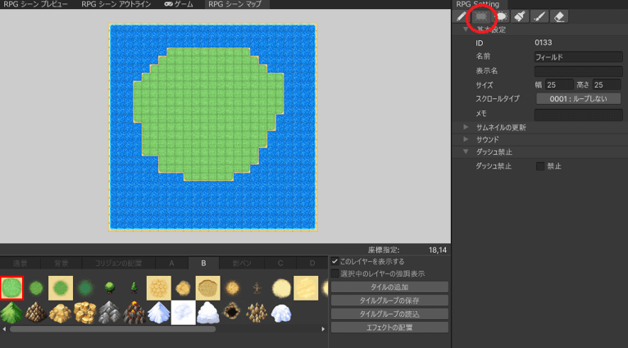Toggle このレイヤーを表示する checkbox
Image resolution: width=628 pixels, height=348 pixels.
click(335, 261)
